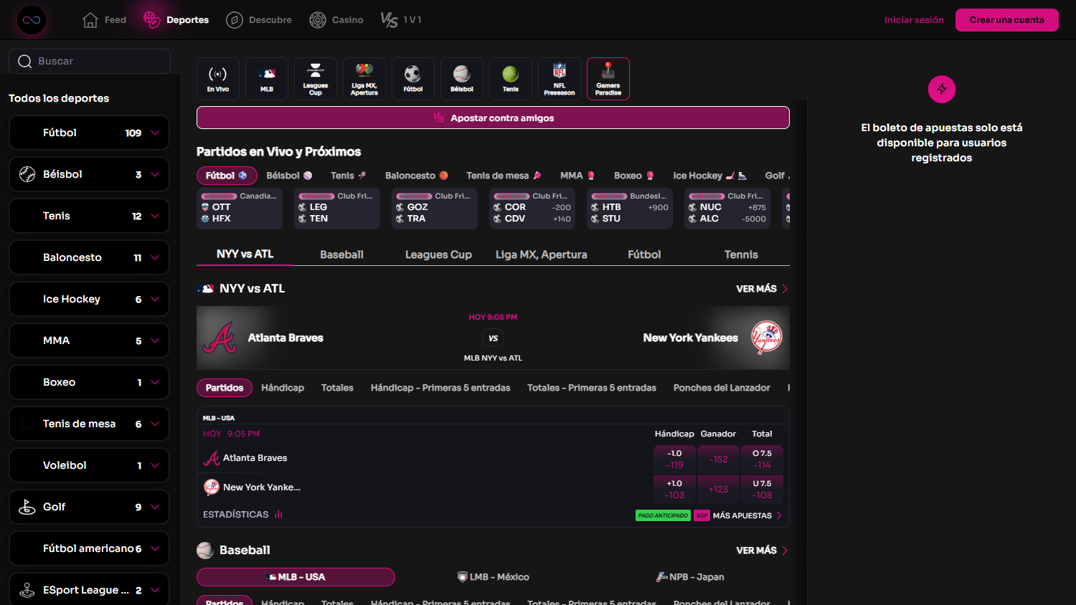Select the NPB - Japan league filter

(691, 577)
